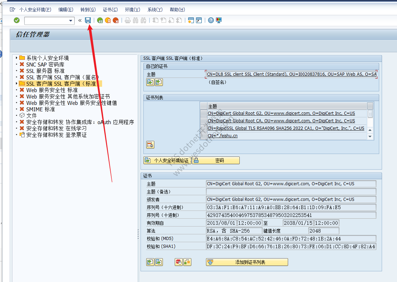Click the remove certificate icon under certificate list
397x282 pixels.
click(150, 145)
